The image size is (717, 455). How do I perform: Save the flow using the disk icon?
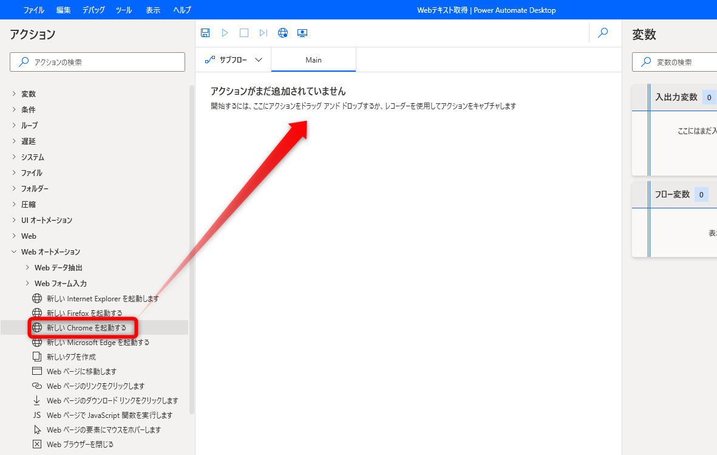click(205, 33)
